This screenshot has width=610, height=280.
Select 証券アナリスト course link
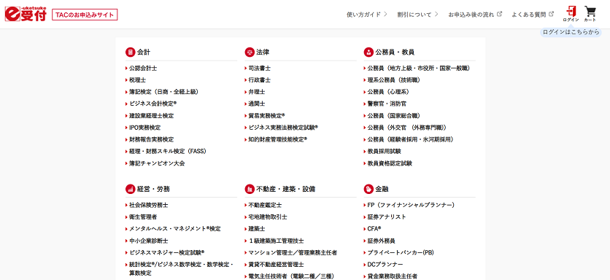click(x=387, y=217)
